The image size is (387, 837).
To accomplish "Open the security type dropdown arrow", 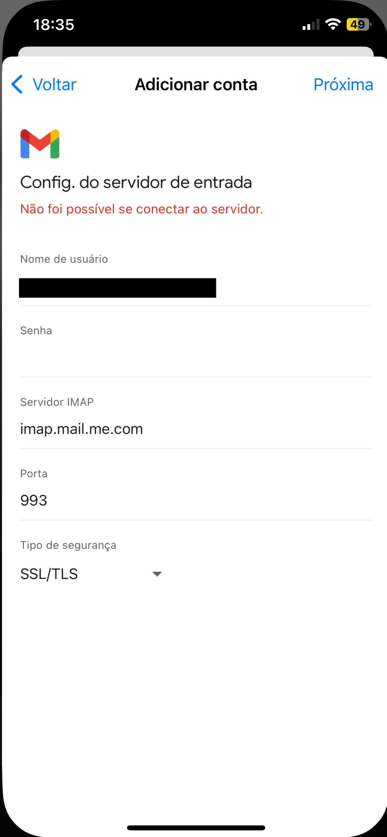I will point(157,574).
